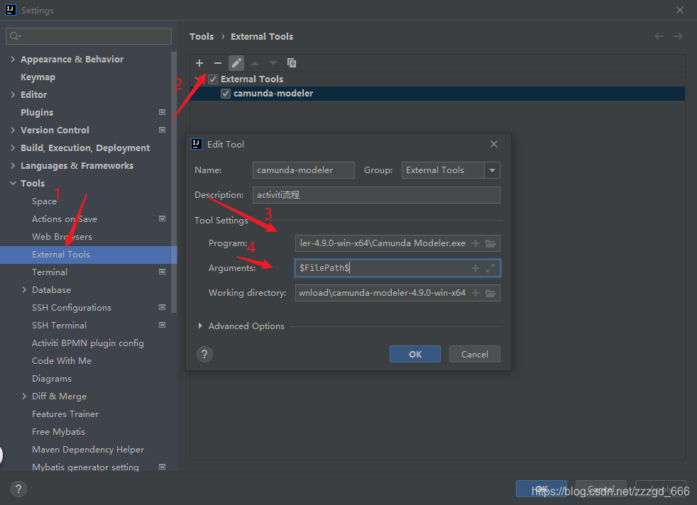Click the Program path field

(x=383, y=243)
